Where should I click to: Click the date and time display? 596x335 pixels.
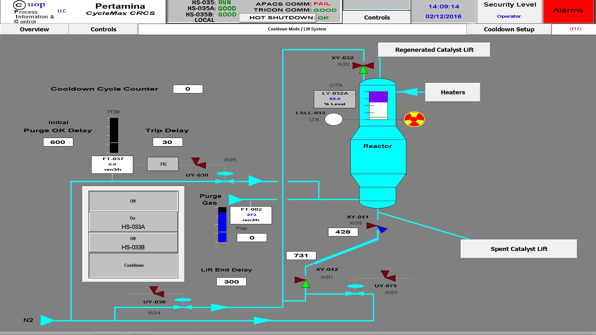444,11
